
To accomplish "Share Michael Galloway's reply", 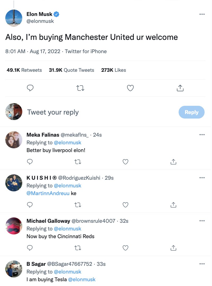I will [x=173, y=248].
